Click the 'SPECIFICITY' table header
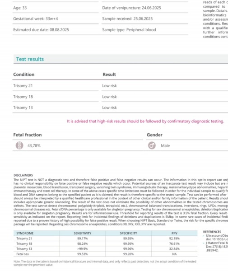The image size is (228, 271). (x=128, y=233)
